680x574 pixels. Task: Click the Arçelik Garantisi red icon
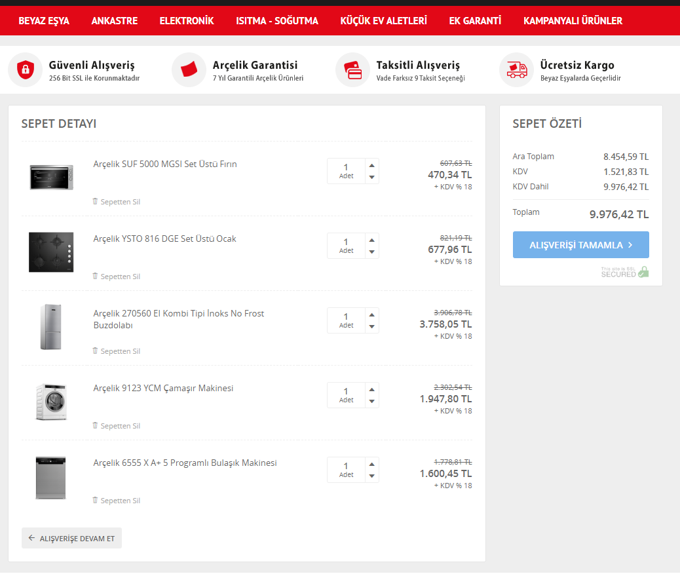[x=189, y=70]
